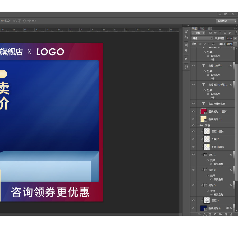Collapse effects arrow on 价格(145号) layer

234,66
